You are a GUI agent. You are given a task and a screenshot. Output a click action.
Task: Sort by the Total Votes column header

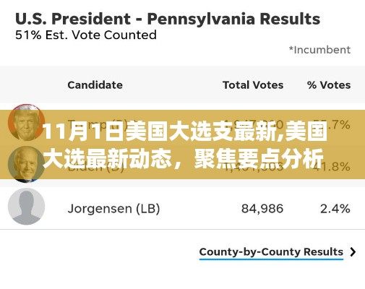pyautogui.click(x=253, y=85)
